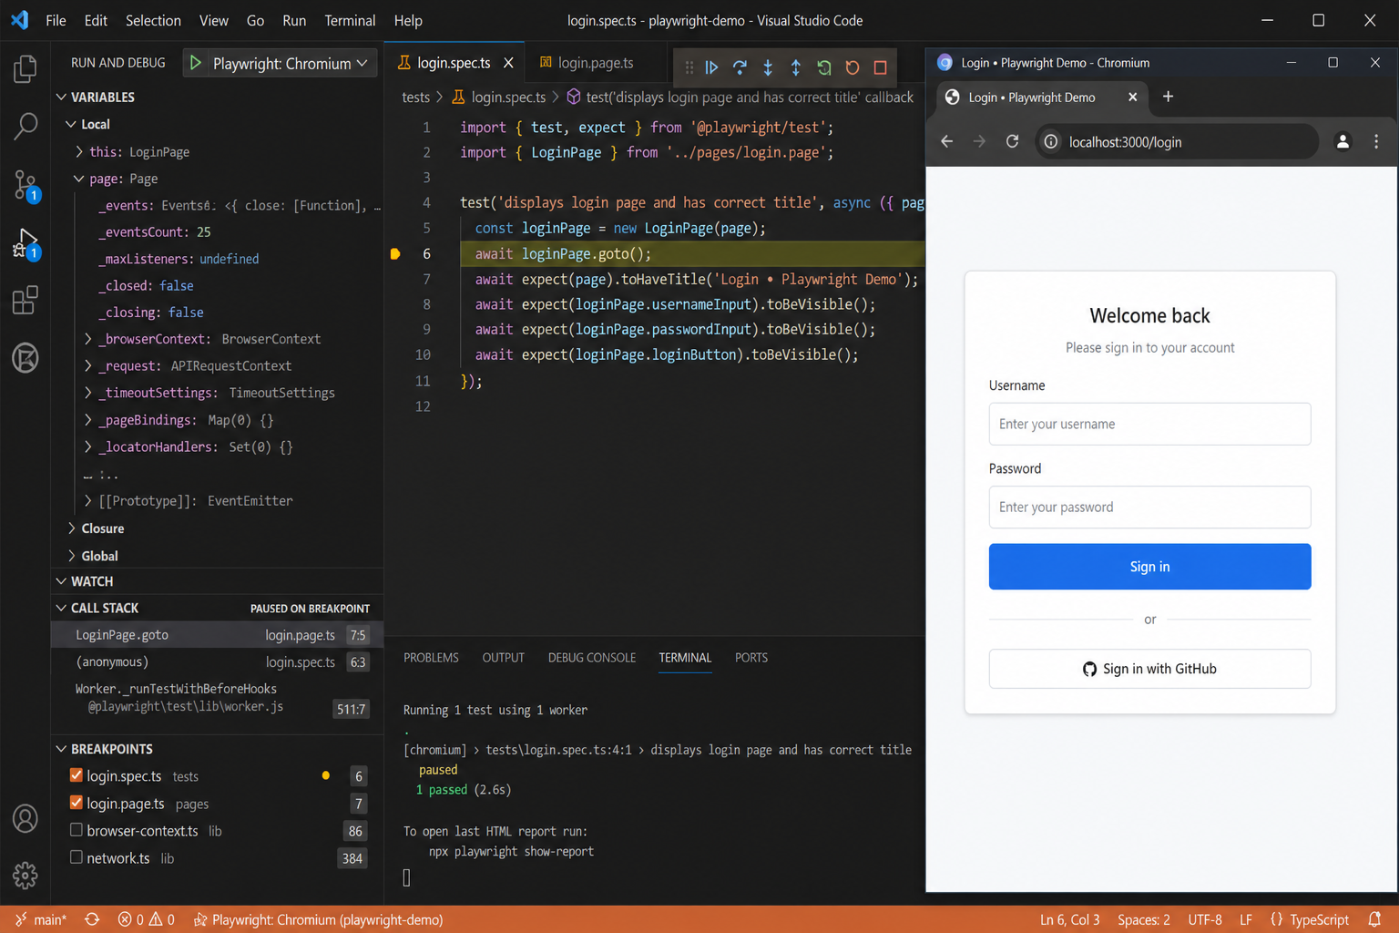Click the Password input field

pos(1149,507)
